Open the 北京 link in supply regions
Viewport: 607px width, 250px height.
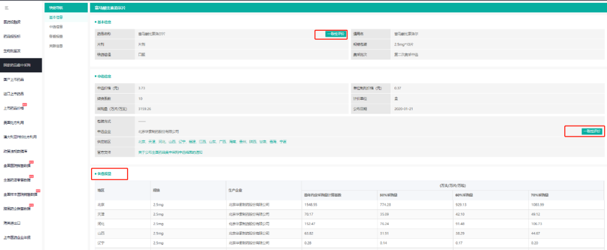142,142
